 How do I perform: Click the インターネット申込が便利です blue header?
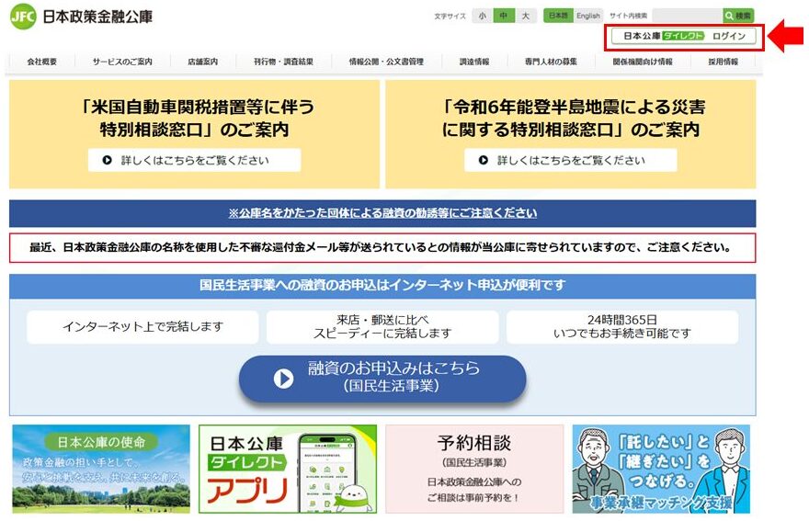[382, 285]
